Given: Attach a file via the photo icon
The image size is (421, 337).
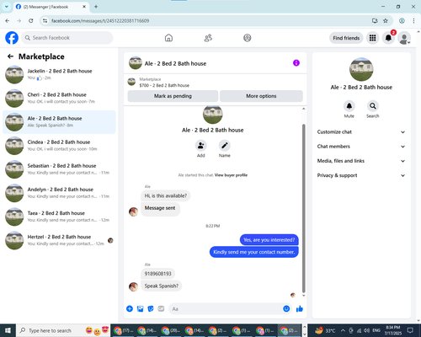Looking at the screenshot, I should coord(140,308).
